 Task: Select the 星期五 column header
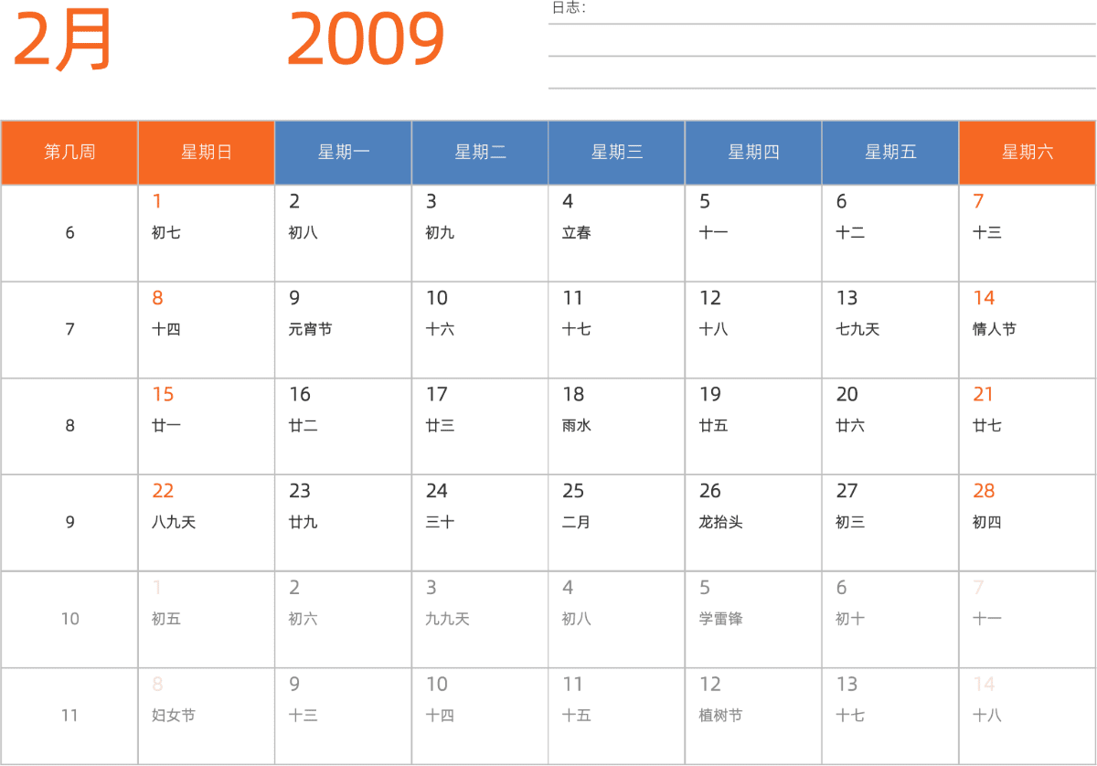890,153
